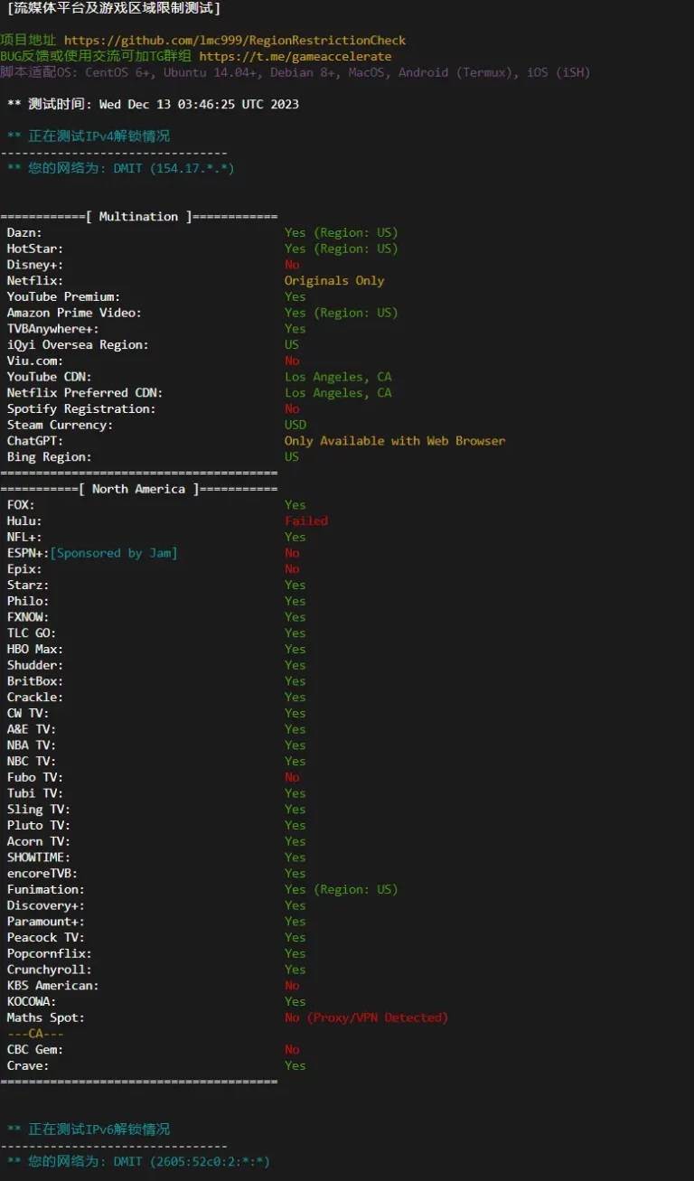Viewport: 694px width, 1181px height.
Task: Click the Acorn TV label
Action: tap(39, 841)
